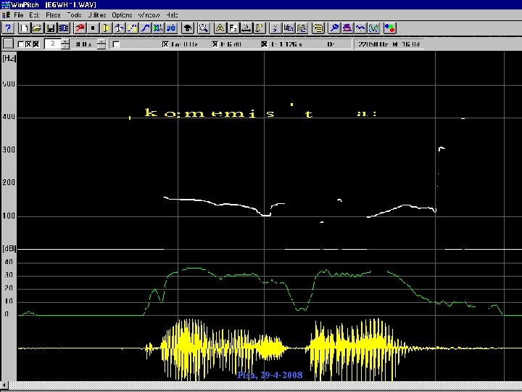Click the horizontal double-arrow width icon
Viewport: 522px width, 392px height.
pos(246,28)
